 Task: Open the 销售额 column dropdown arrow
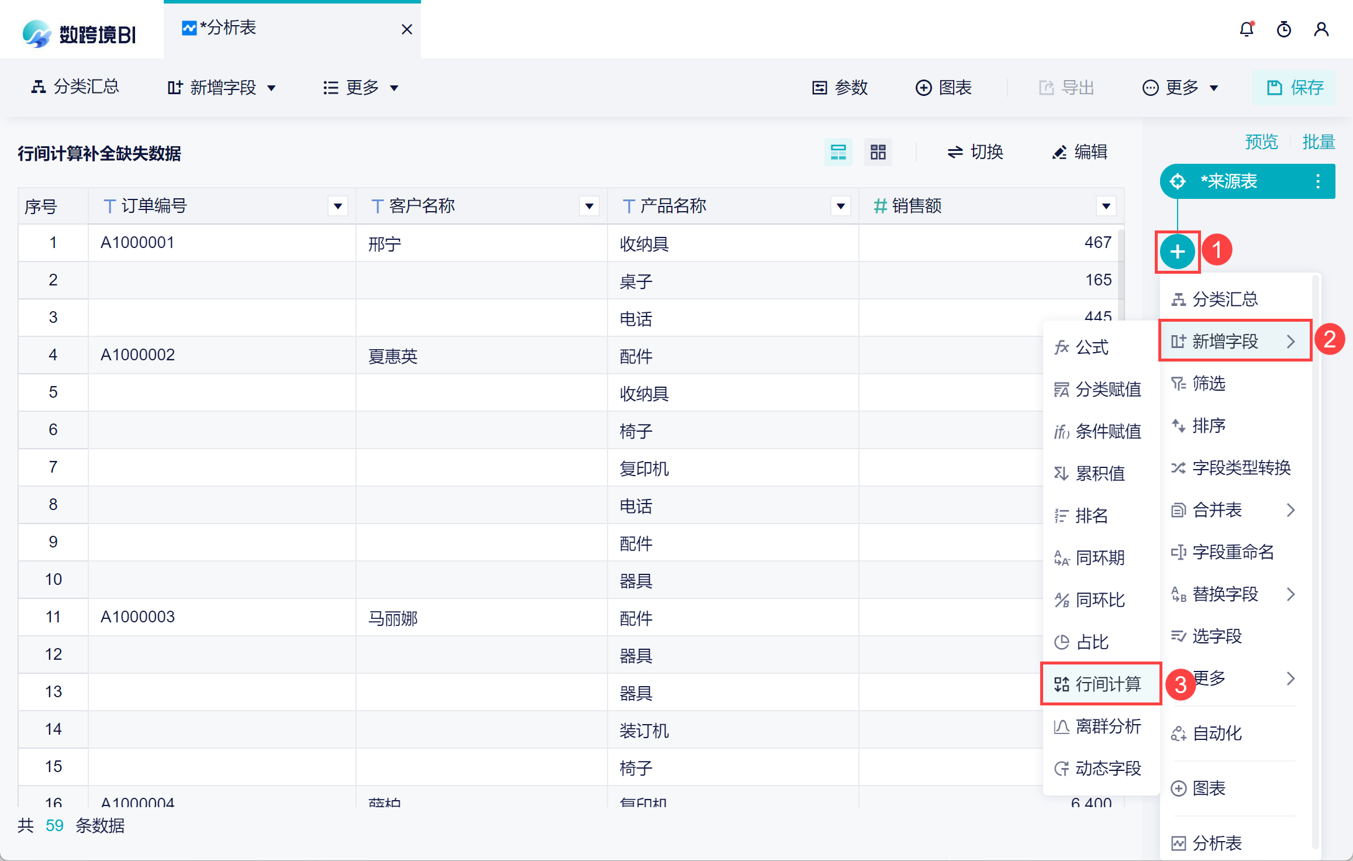pyautogui.click(x=1106, y=206)
